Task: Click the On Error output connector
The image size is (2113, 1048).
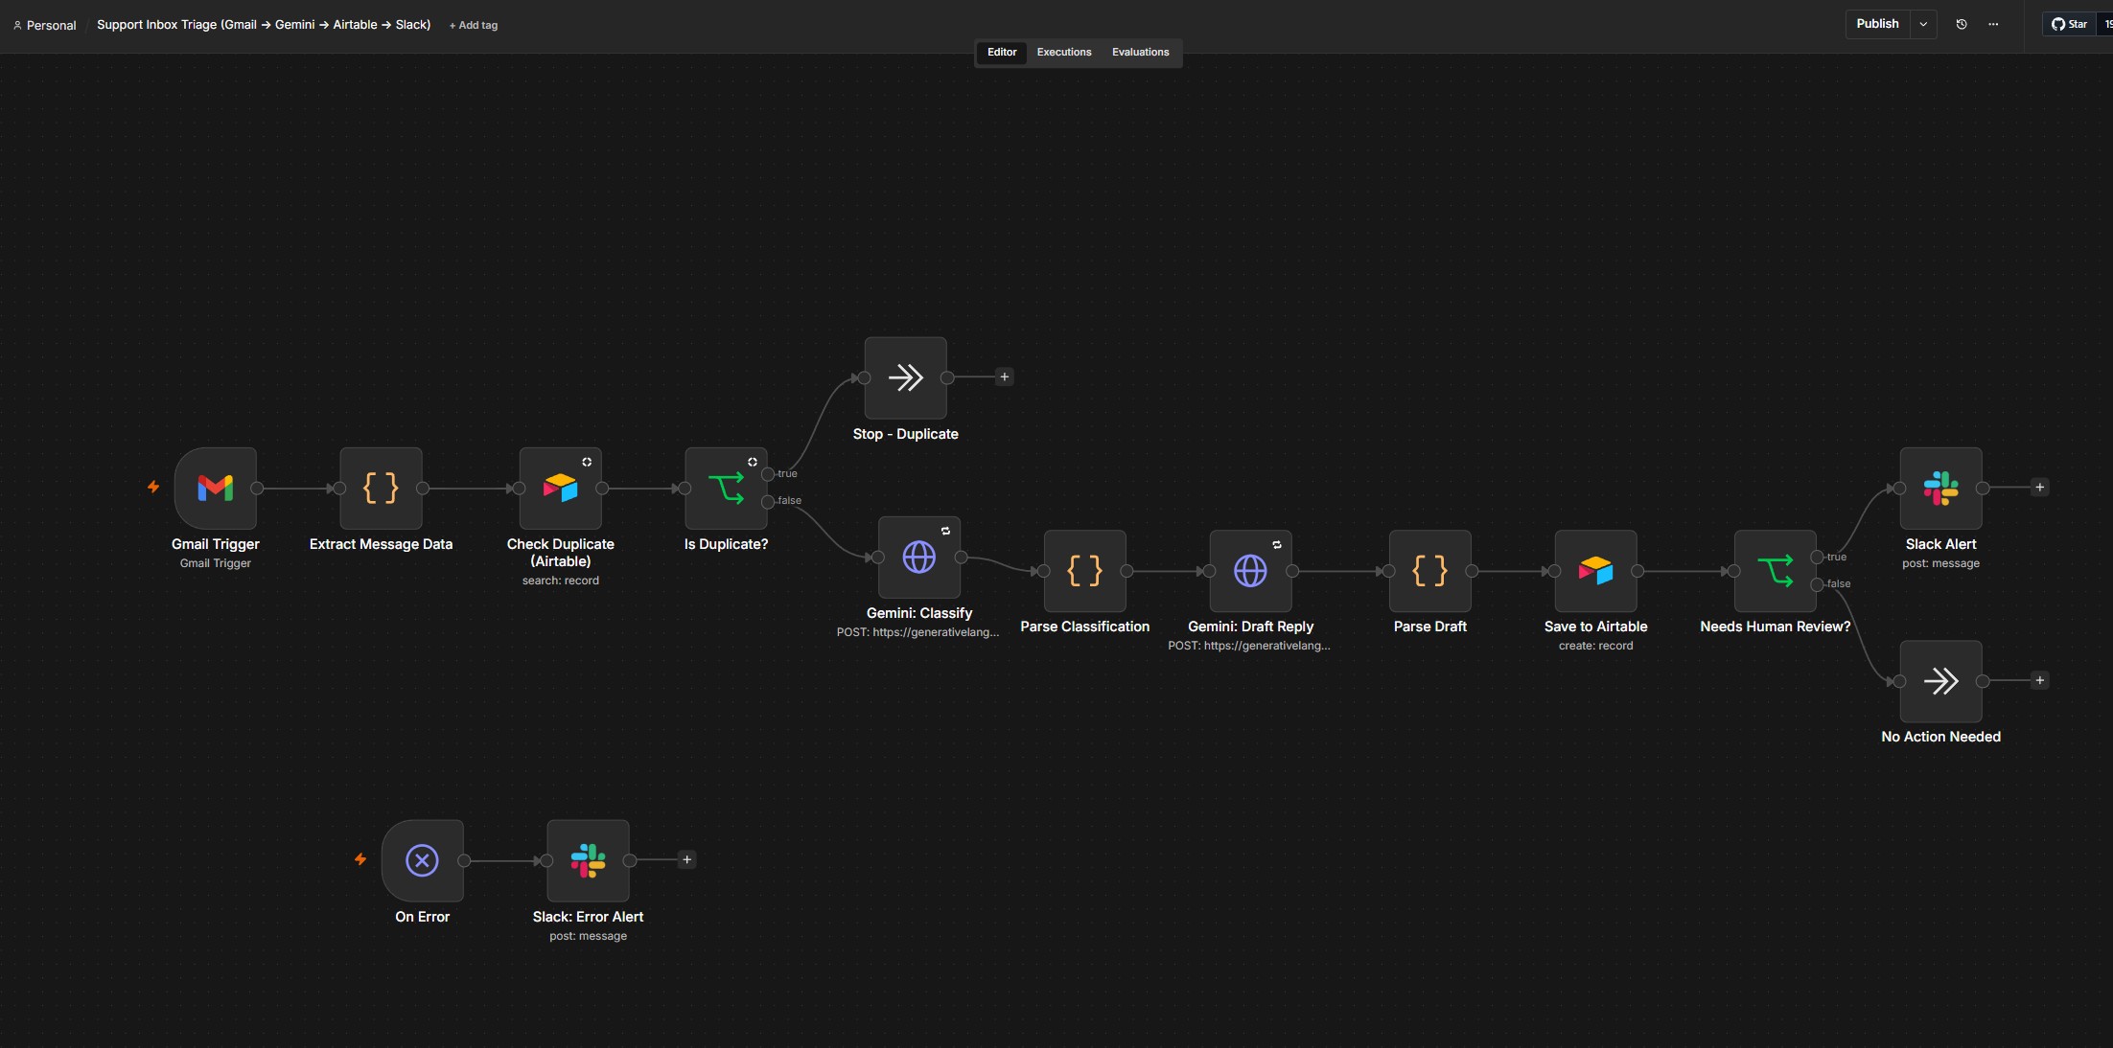Action: [x=464, y=860]
